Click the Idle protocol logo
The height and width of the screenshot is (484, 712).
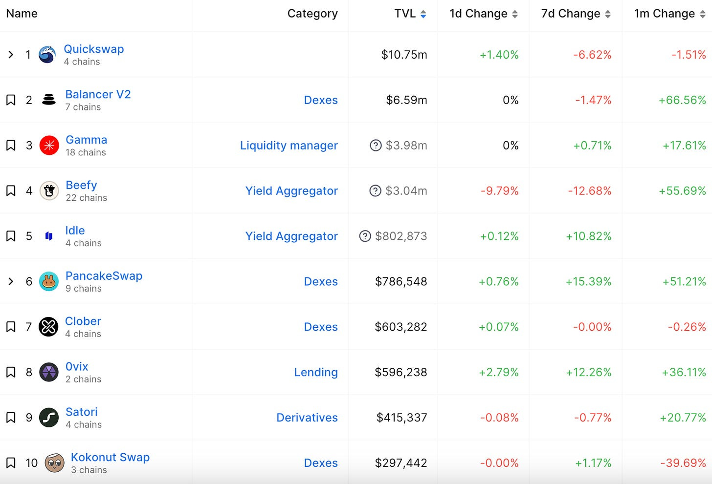click(x=49, y=236)
